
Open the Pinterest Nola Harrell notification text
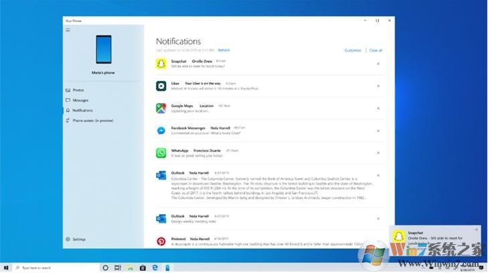coord(267,244)
